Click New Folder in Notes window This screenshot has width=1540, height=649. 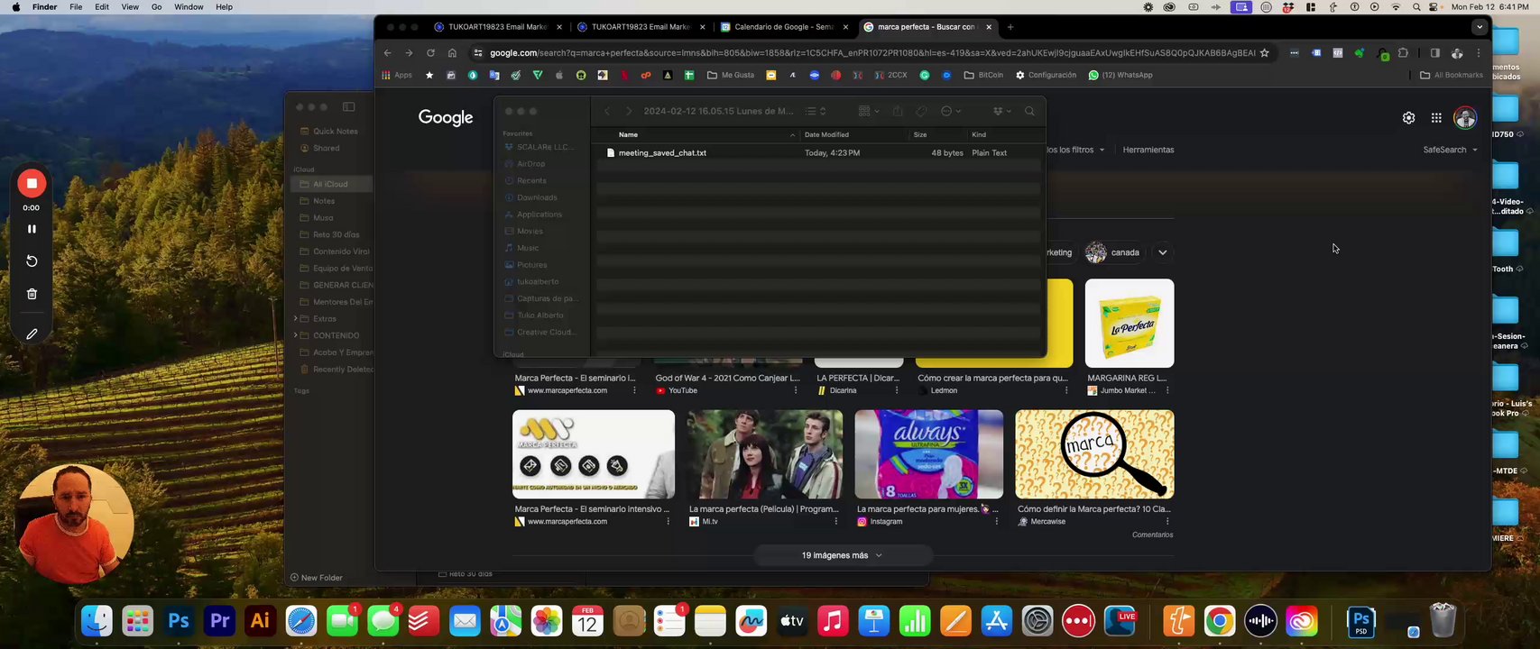pos(317,578)
